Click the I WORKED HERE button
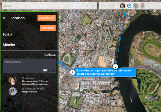 46,18
